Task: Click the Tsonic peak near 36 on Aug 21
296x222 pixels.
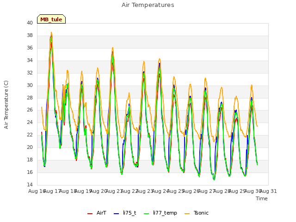Action: tap(113, 48)
